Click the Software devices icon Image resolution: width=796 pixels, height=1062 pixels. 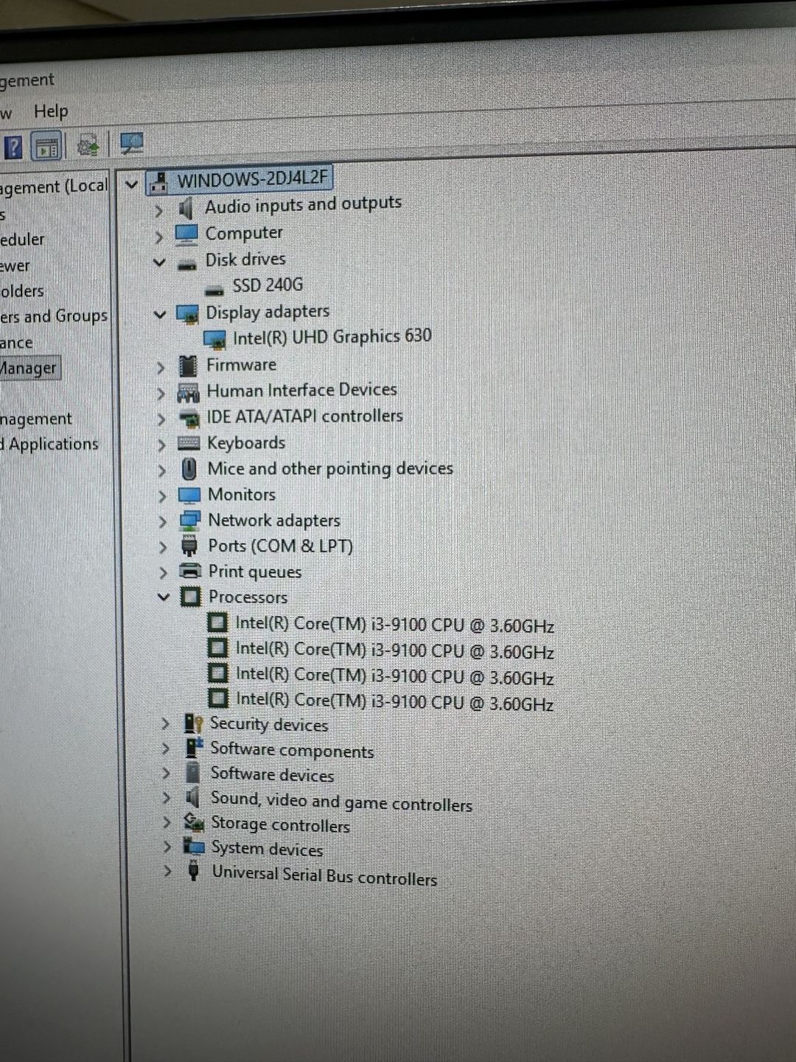pos(193,772)
